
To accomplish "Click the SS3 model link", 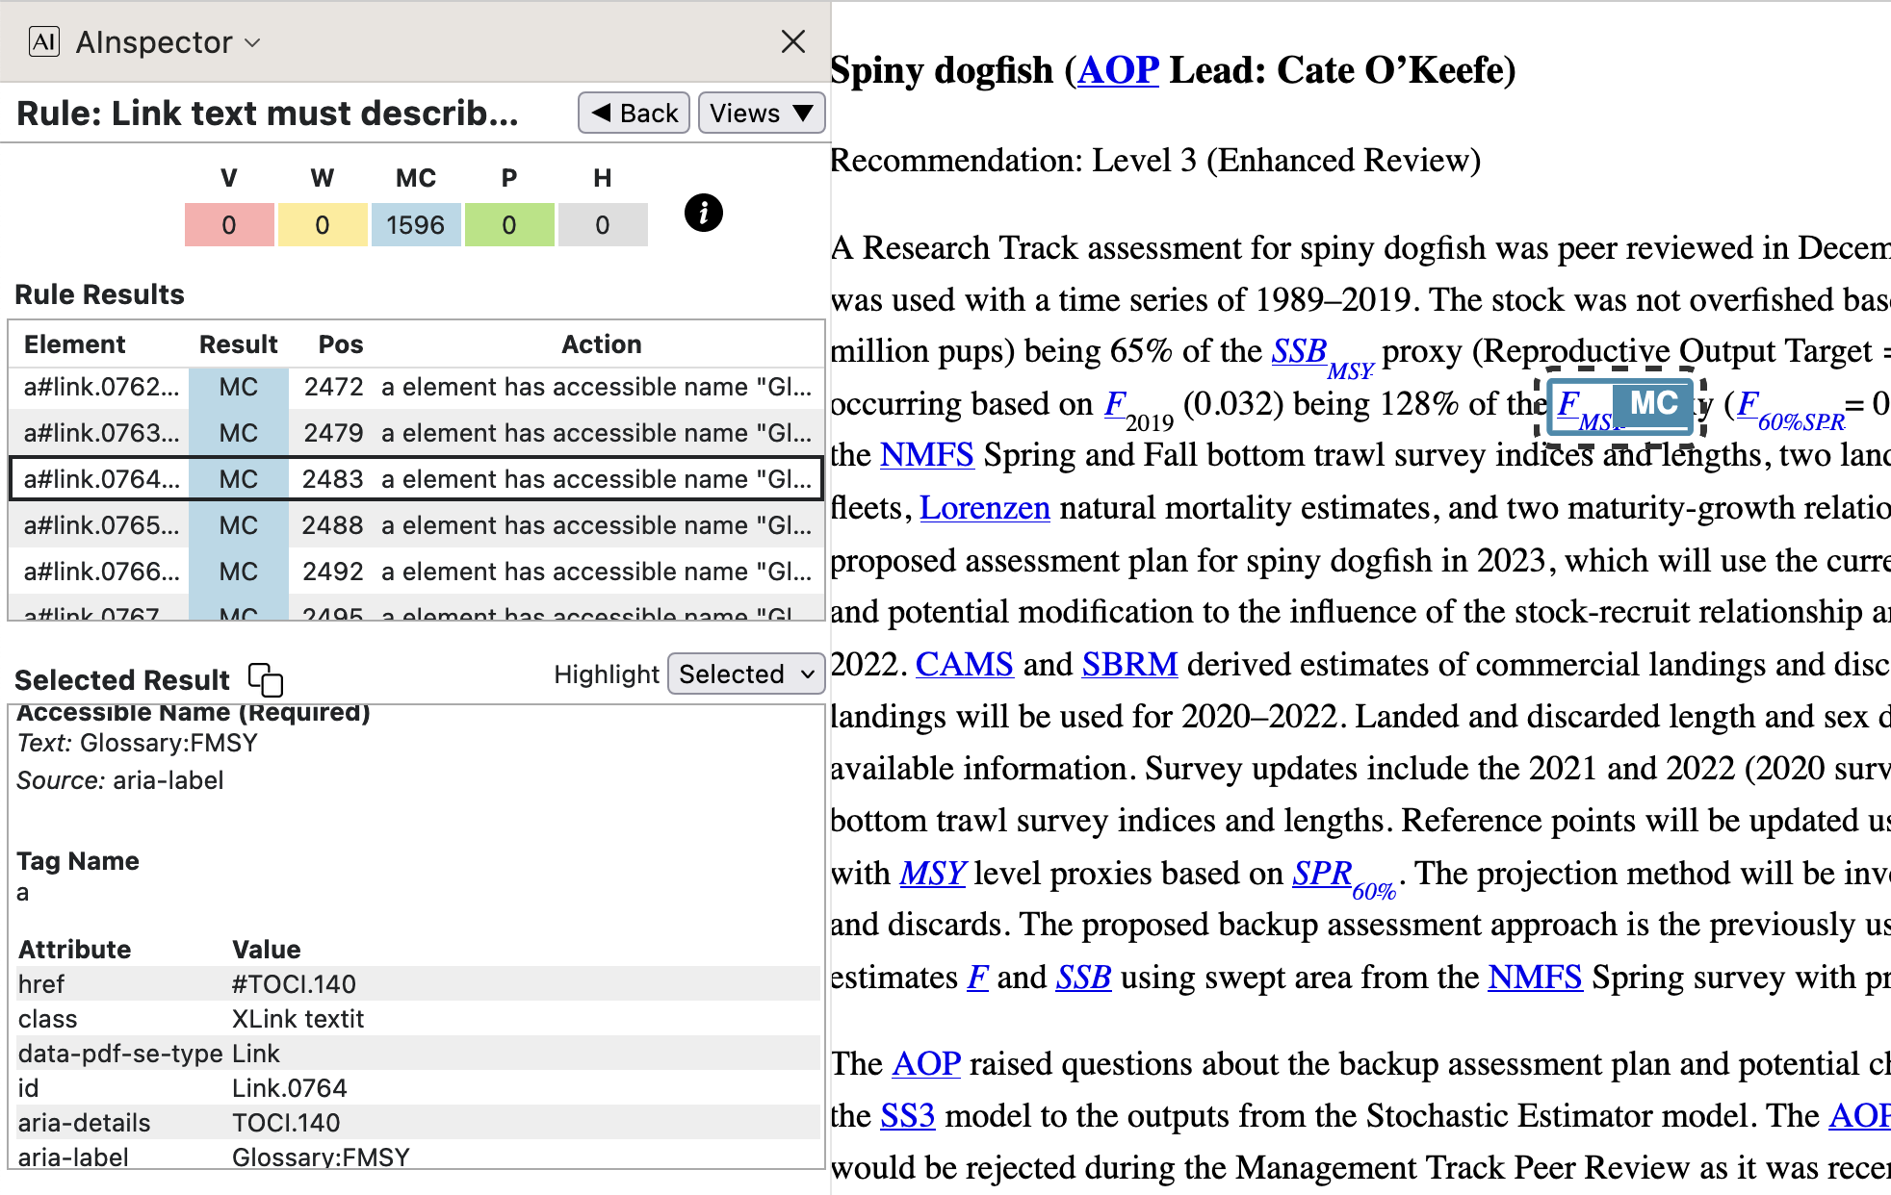I will [907, 1116].
